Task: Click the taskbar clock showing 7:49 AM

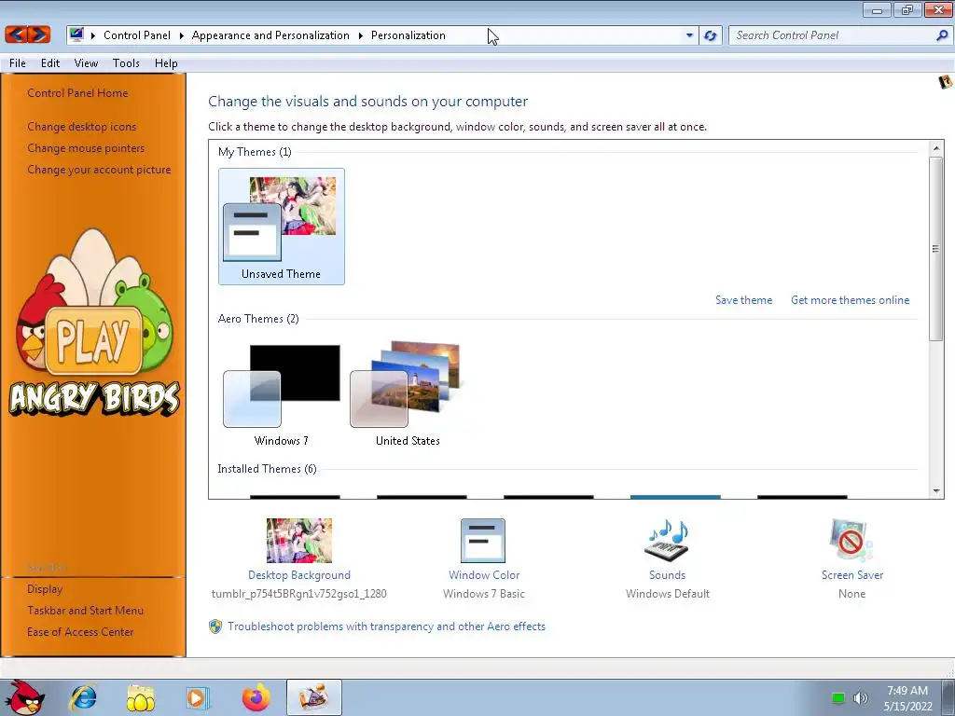Action: click(907, 698)
